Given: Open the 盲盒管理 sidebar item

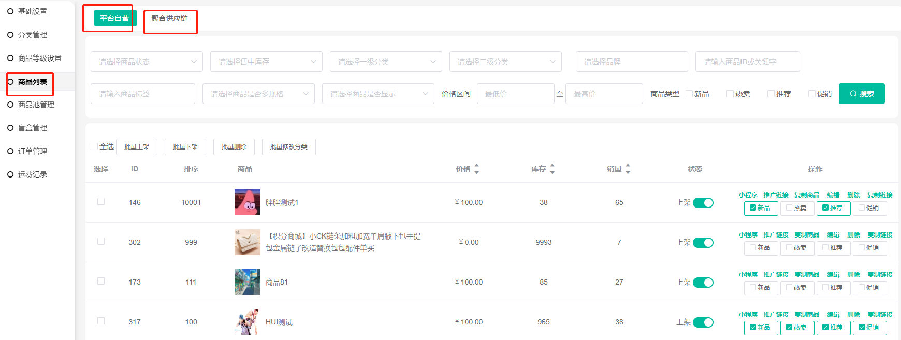Looking at the screenshot, I should 32,128.
